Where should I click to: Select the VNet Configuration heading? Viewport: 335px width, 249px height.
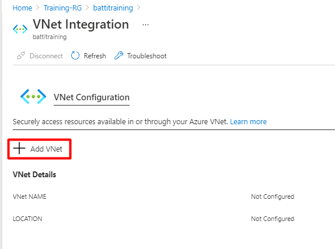pyautogui.click(x=92, y=97)
